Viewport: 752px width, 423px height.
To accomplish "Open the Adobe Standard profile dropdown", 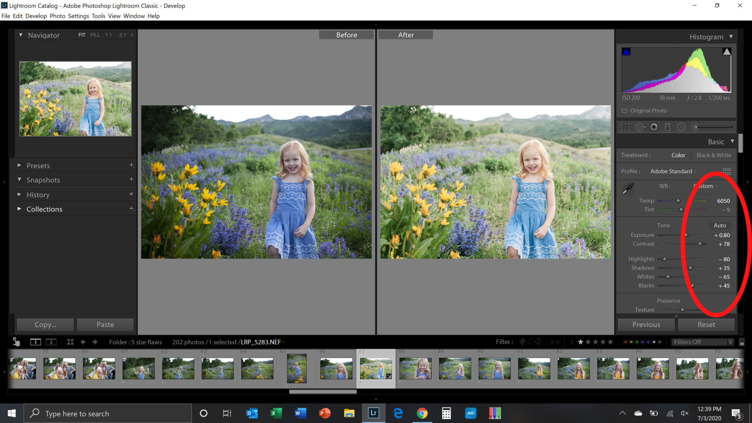I will pos(673,171).
